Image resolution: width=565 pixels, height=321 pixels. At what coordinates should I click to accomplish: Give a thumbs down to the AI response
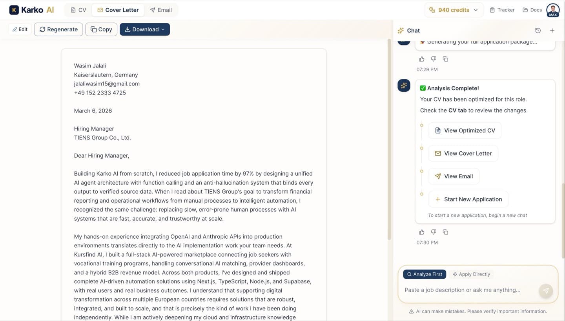(x=434, y=232)
